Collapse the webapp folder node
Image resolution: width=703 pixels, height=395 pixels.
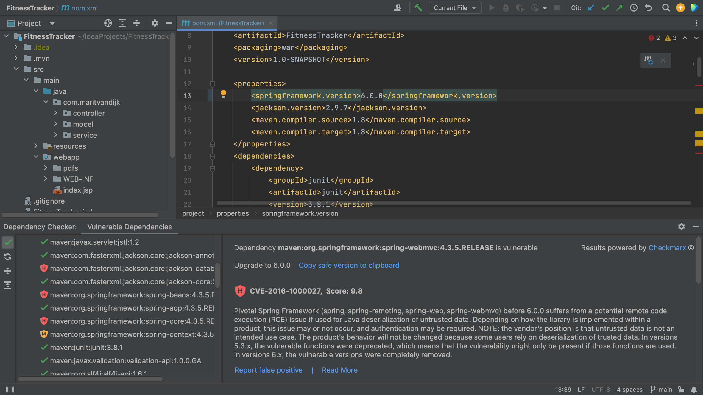tap(36, 157)
